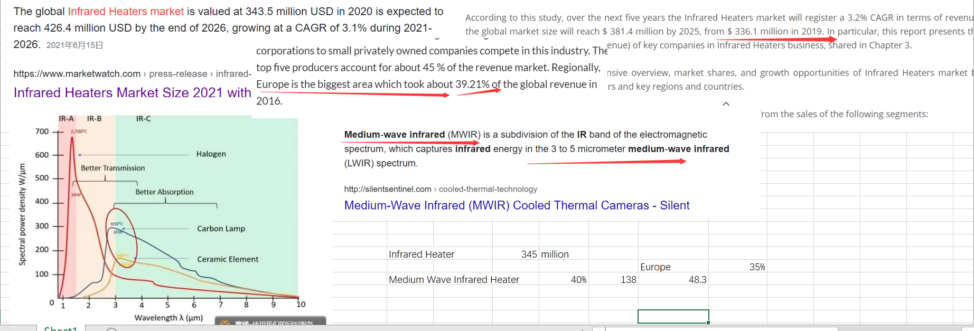The width and height of the screenshot is (974, 331).
Task: Click the fill handle of the selected cell
Action: coord(708,323)
